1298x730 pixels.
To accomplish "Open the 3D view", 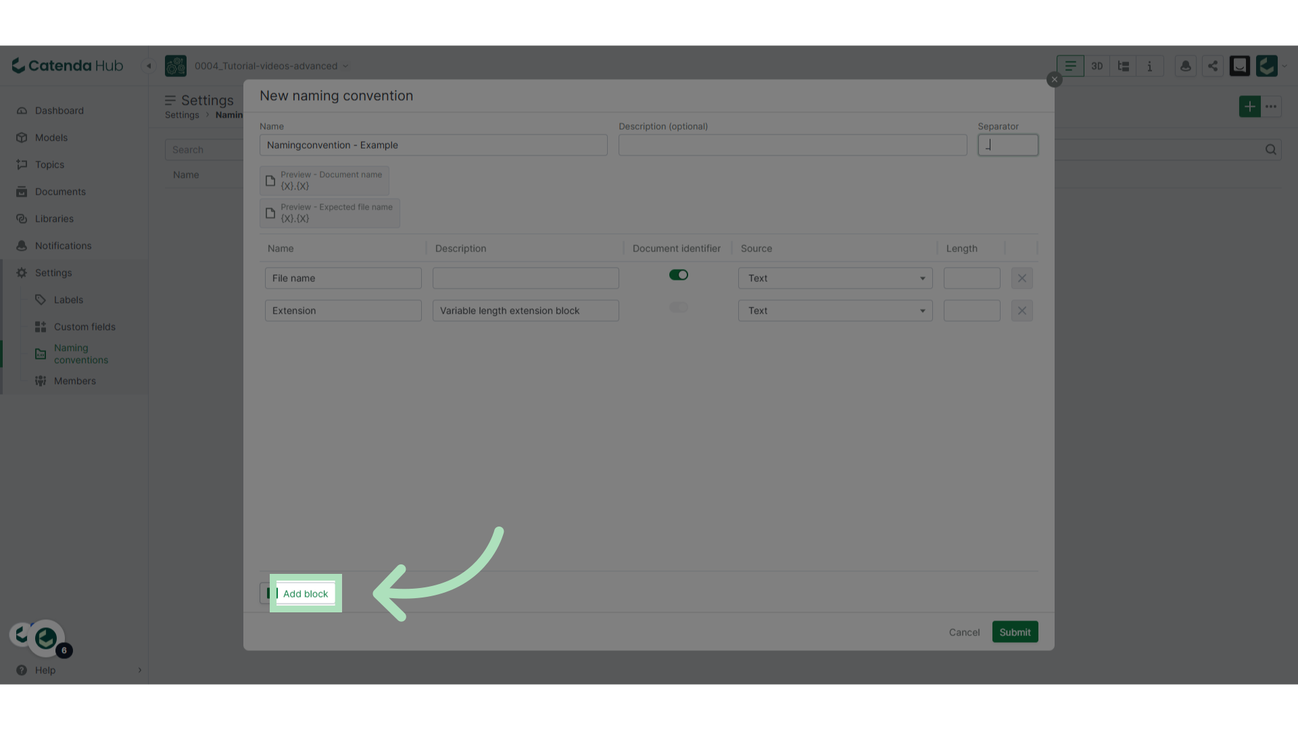I will tap(1097, 66).
